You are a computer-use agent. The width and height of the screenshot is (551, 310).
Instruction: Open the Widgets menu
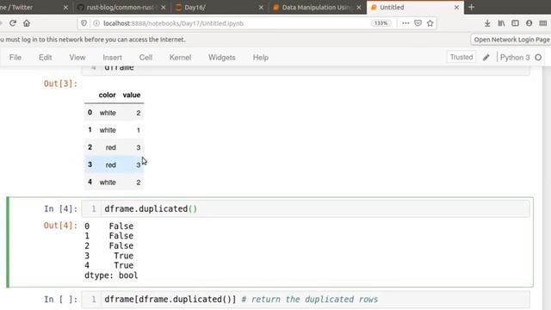click(x=222, y=58)
